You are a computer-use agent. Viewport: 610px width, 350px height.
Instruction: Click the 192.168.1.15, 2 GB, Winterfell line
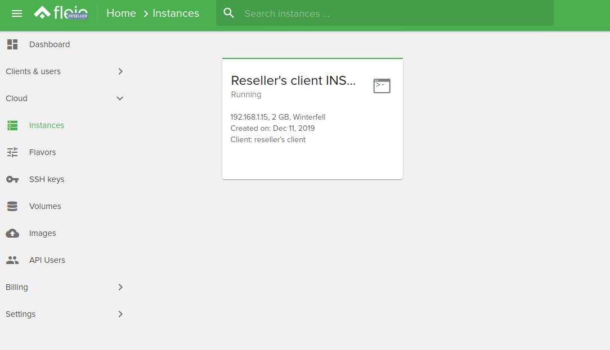click(278, 117)
